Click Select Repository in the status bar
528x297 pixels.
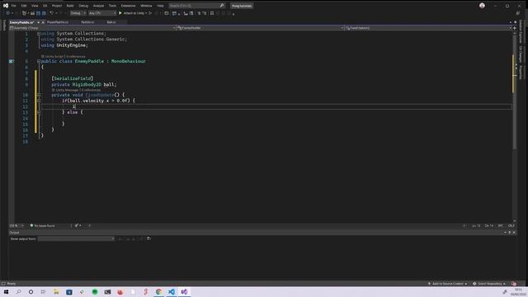pos(489,284)
